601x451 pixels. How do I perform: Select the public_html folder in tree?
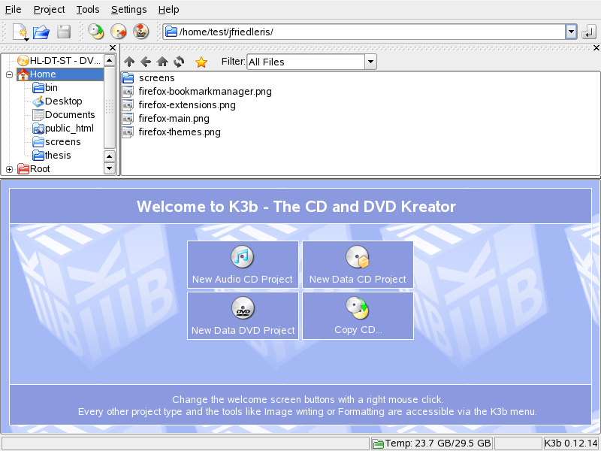(x=63, y=129)
